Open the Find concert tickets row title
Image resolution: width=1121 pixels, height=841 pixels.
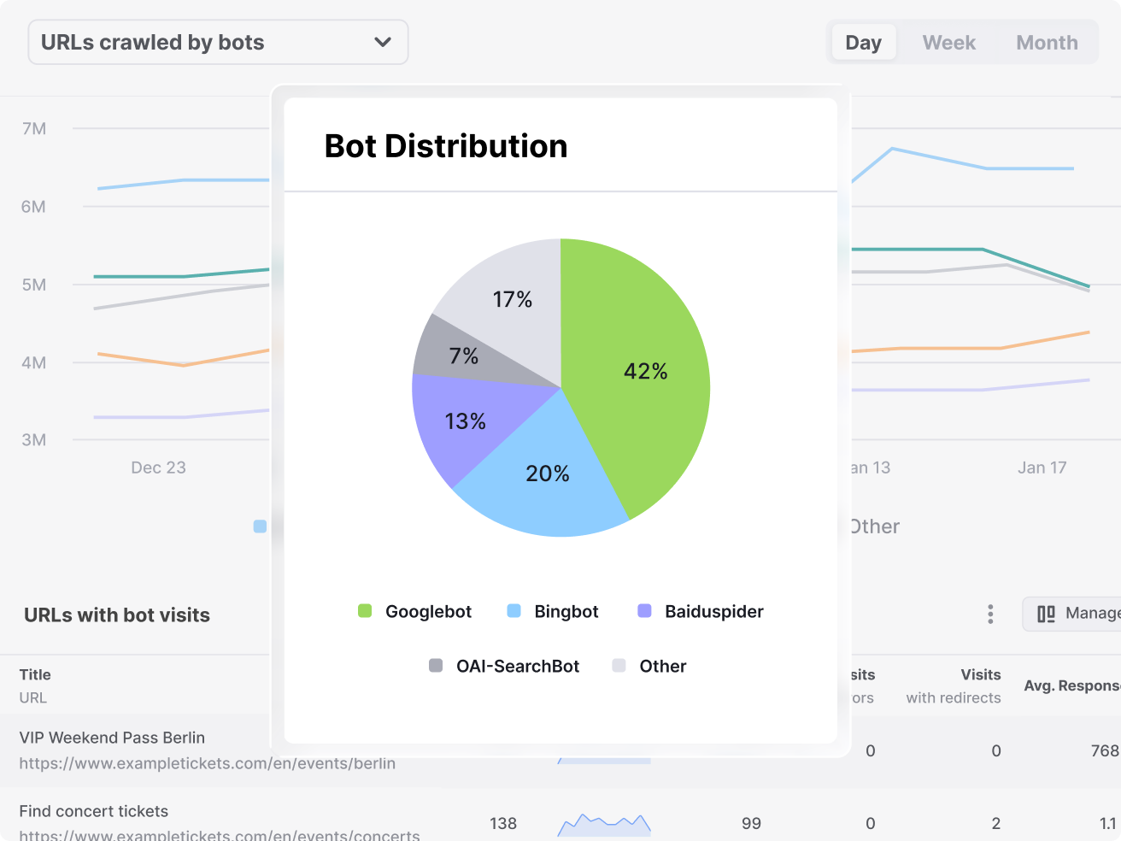94,811
